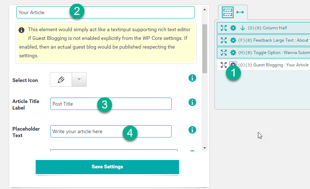Click info icon beside Select Icon
This screenshot has height=189, width=310.
192,78
